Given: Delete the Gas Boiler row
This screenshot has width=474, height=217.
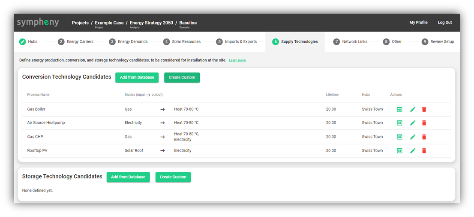Looking at the screenshot, I should click(424, 109).
